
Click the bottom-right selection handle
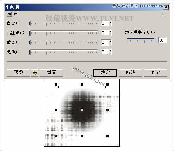(108, 136)
